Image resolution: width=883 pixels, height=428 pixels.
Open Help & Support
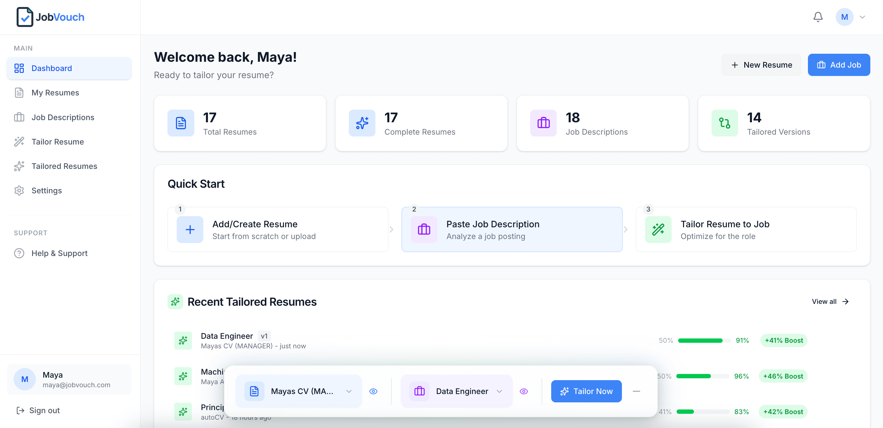60,253
